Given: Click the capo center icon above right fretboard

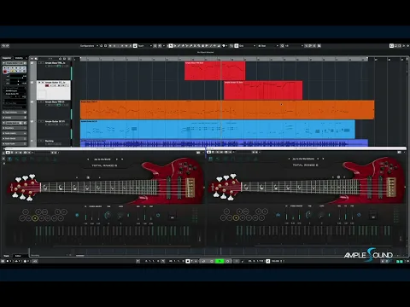Looking at the screenshot, I should tap(338, 177).
